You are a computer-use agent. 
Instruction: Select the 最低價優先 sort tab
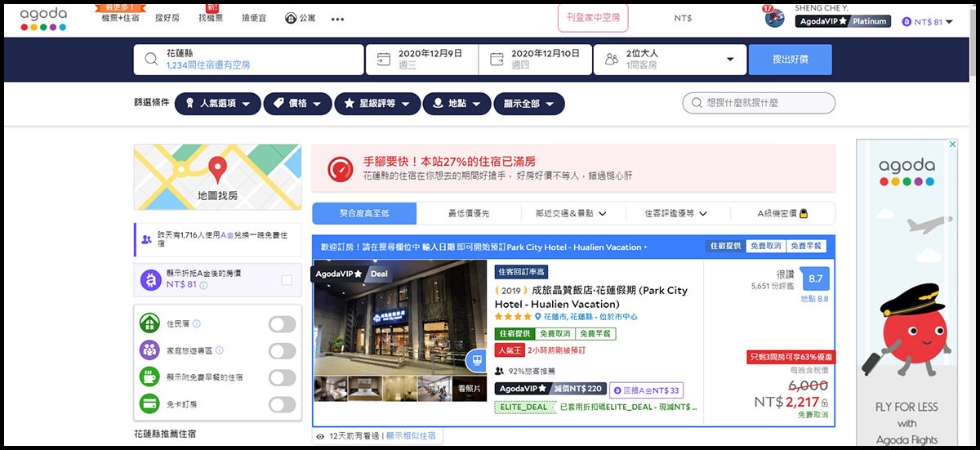(469, 213)
